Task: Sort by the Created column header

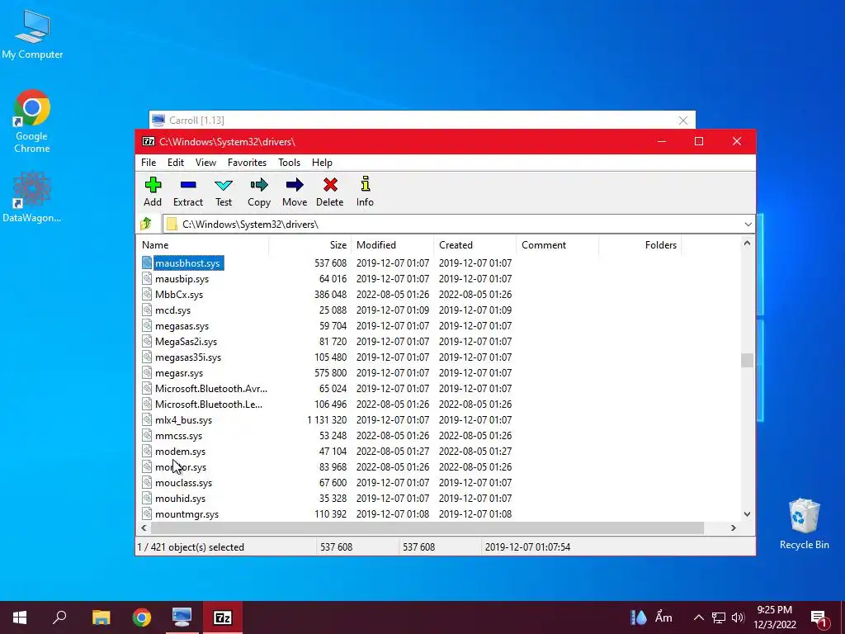Action: 474,244
